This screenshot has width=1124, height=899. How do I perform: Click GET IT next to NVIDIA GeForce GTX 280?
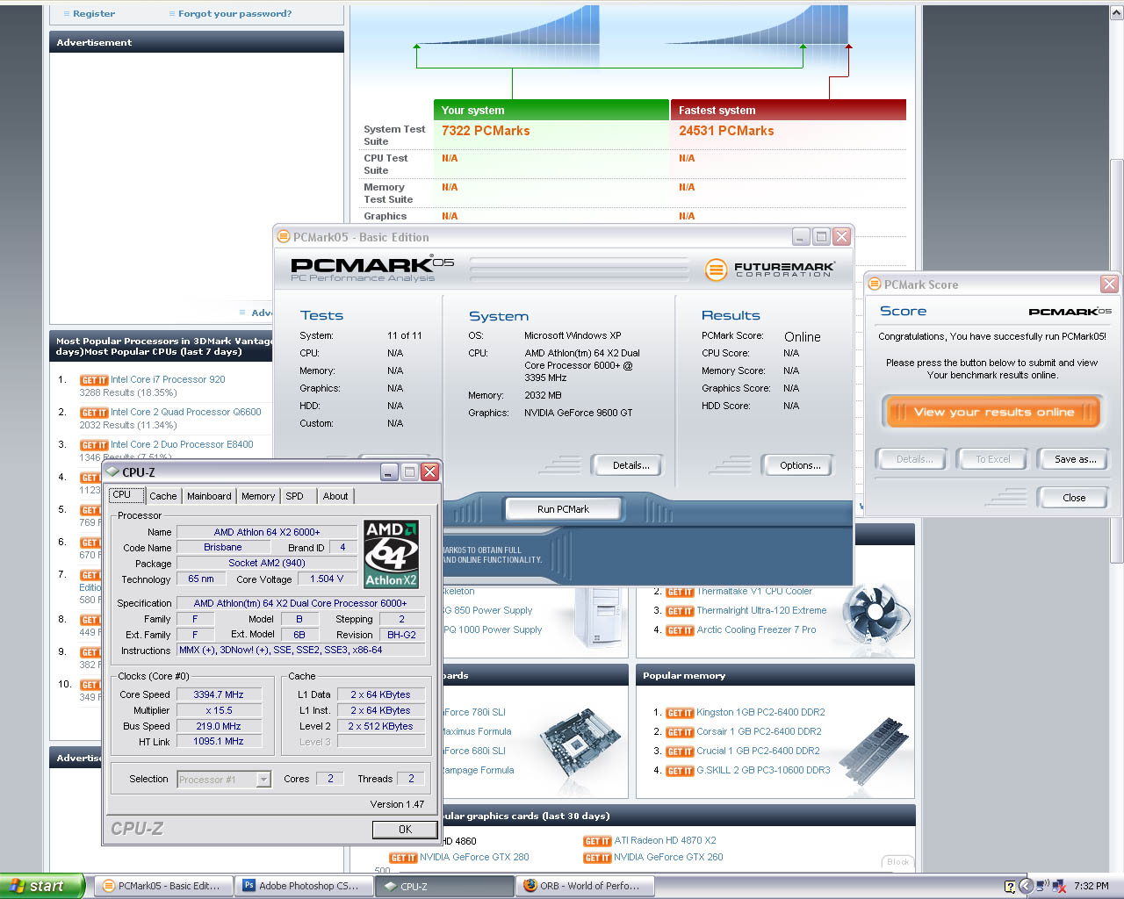[403, 858]
